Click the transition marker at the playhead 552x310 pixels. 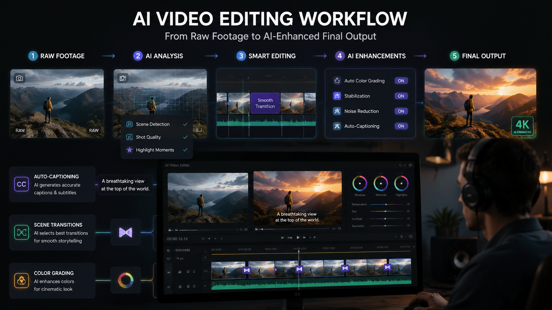click(299, 269)
